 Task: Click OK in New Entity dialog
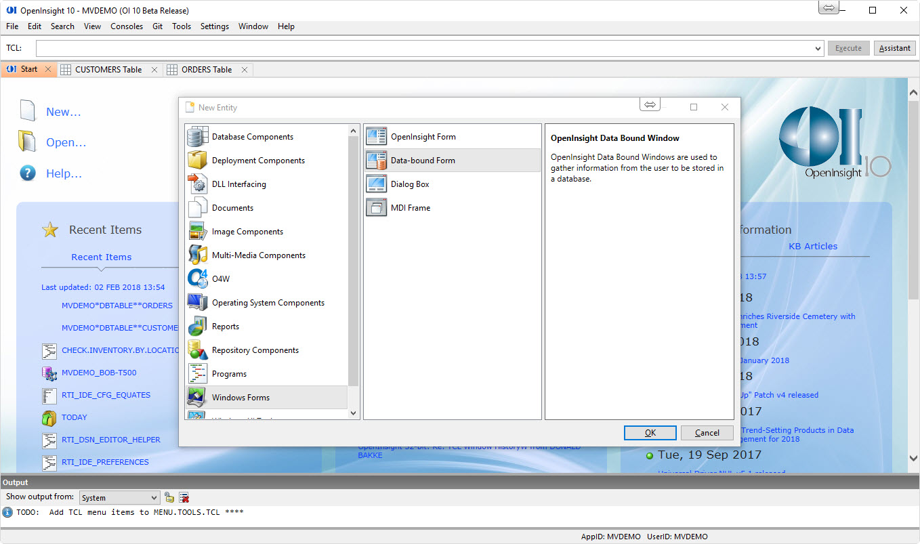[650, 433]
